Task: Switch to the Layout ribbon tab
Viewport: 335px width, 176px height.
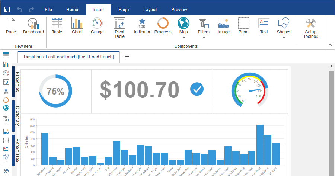Action: (x=150, y=10)
